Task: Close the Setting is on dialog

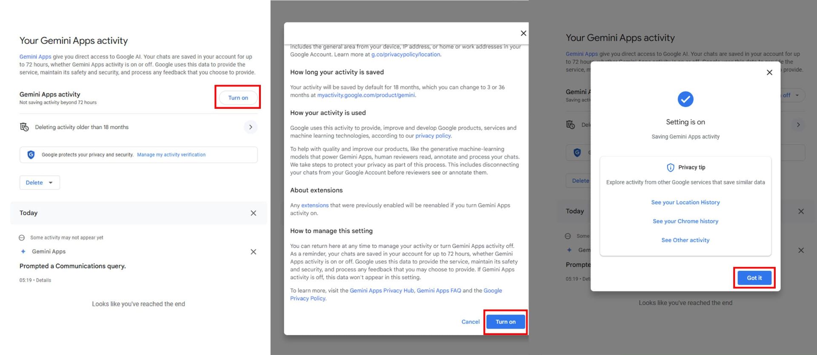Action: 769,73
